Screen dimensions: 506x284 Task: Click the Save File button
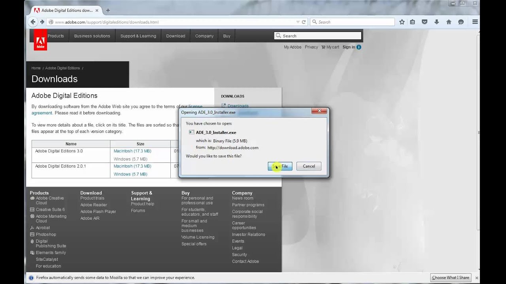coord(280,166)
